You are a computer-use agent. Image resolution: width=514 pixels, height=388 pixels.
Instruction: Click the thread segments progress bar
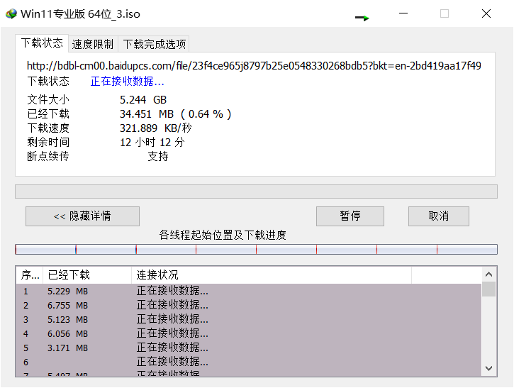click(256, 250)
